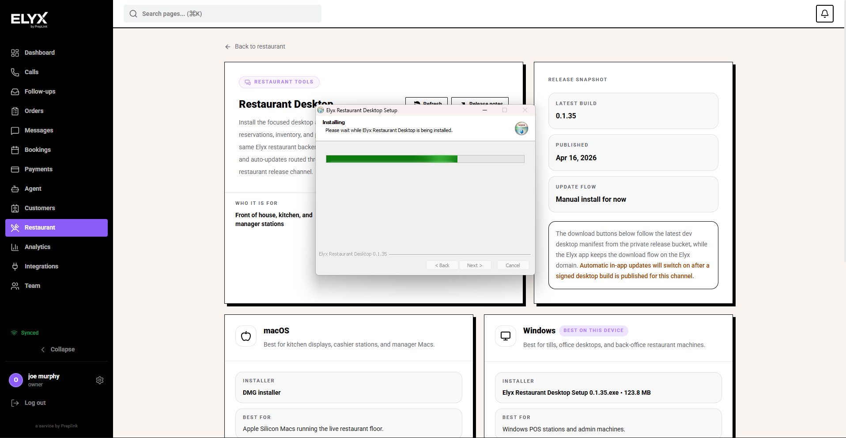Click the joe murphy avatar
This screenshot has height=438, width=846.
(16, 380)
